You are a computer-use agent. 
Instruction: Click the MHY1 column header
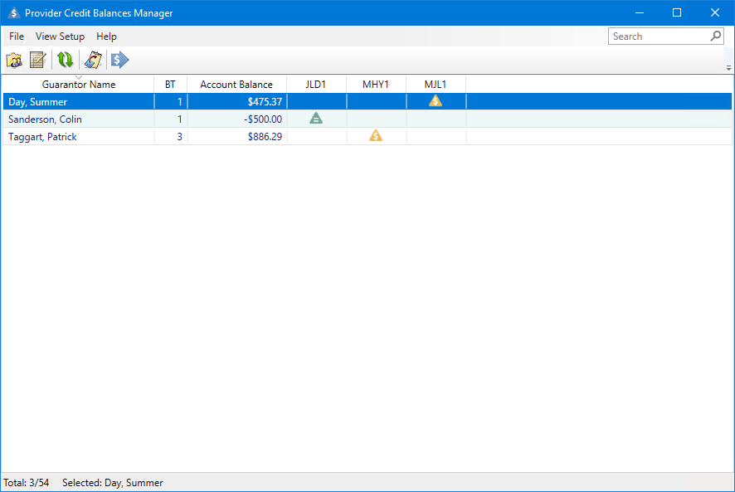(x=376, y=85)
